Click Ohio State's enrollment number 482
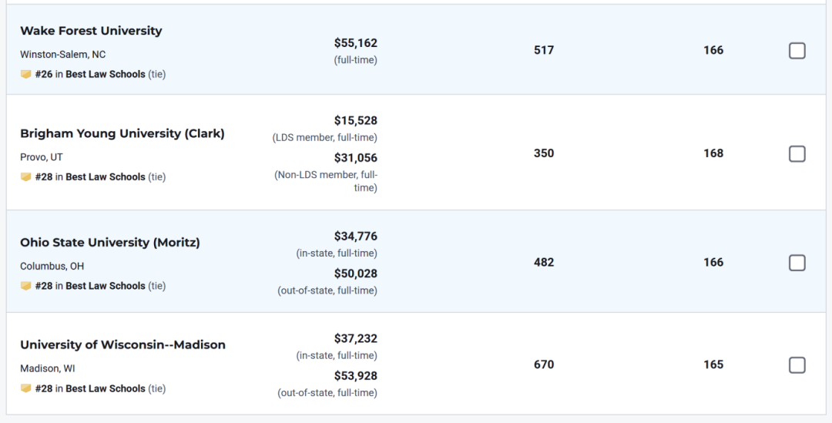The height and width of the screenshot is (423, 832). coord(544,262)
